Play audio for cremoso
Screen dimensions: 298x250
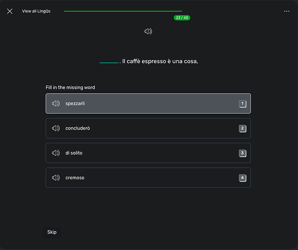[56, 177]
